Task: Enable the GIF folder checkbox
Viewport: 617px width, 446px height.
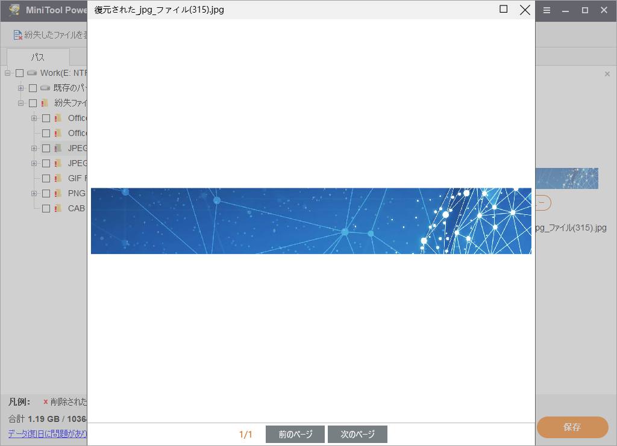Action: click(46, 178)
